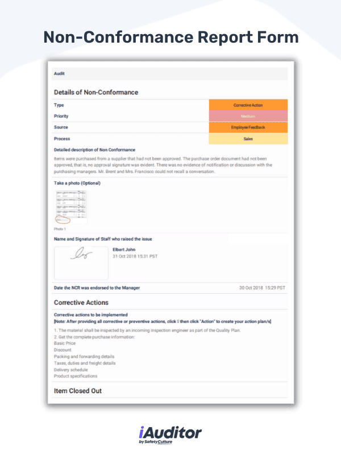Click the signature box of Elbert John
This screenshot has height=455, width=341.
click(81, 263)
